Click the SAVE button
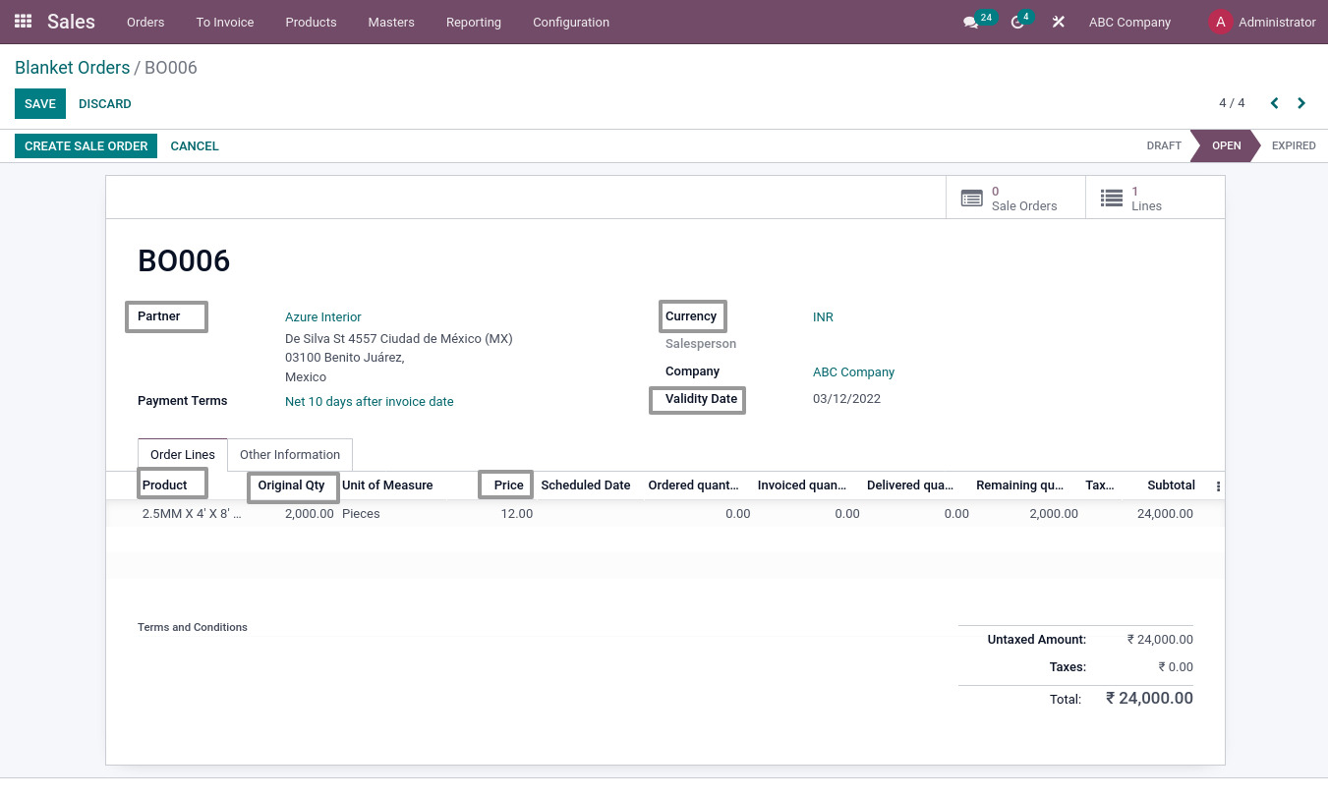The height and width of the screenshot is (798, 1328). (39, 103)
